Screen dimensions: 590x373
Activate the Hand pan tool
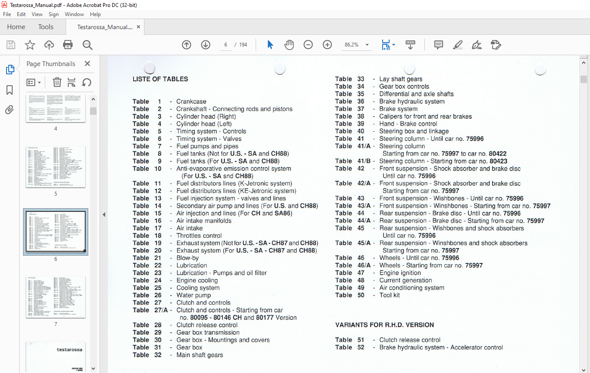[289, 45]
